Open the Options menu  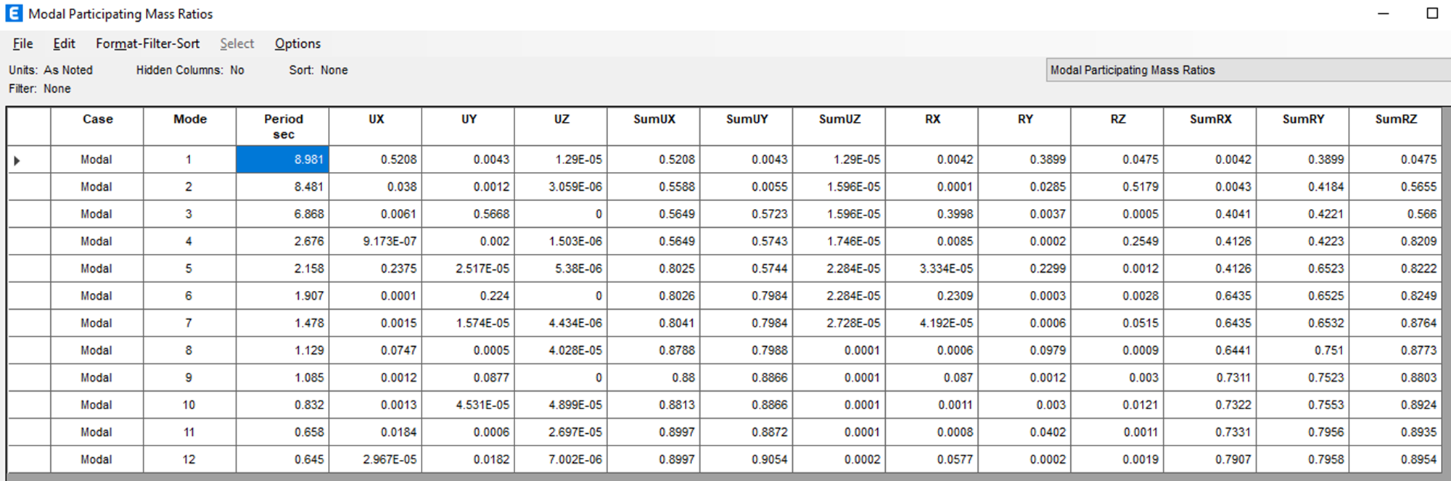pyautogui.click(x=297, y=44)
